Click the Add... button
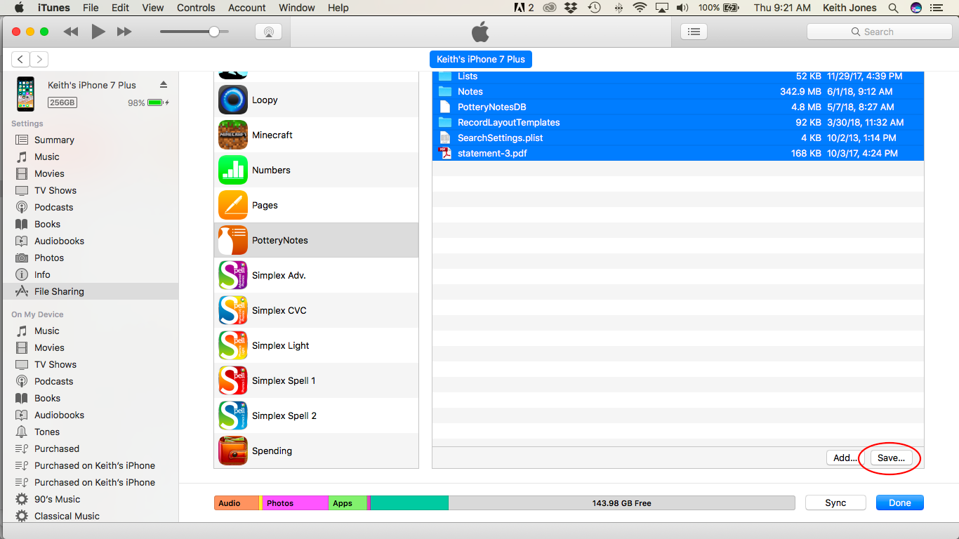This screenshot has height=539, width=959. coord(845,458)
